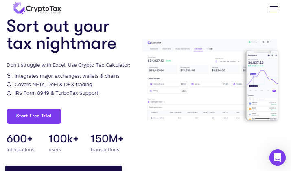
Task: Click 'Integrates major exchanges, wallets & chains' text
Action: tap(67, 76)
